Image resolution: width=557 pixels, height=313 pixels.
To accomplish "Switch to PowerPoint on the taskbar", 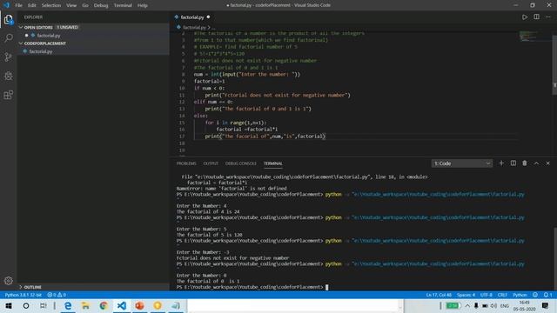I will tap(139, 306).
